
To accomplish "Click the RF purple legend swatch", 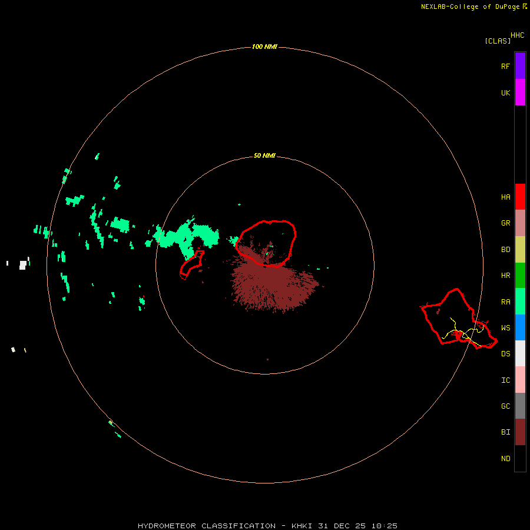I will 520,66.
